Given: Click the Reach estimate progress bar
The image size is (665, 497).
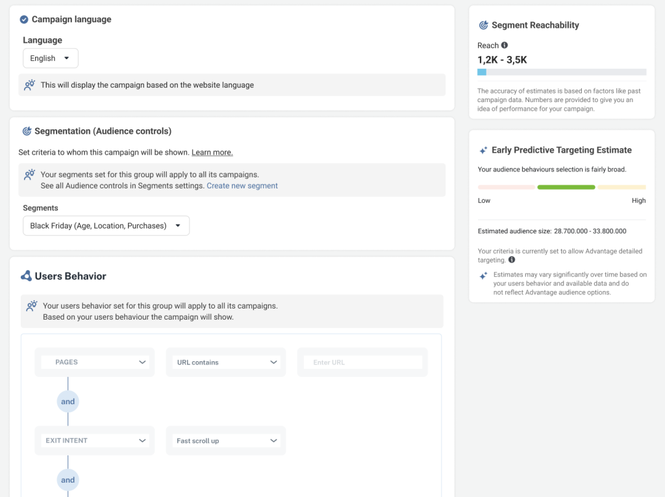Looking at the screenshot, I should 561,72.
